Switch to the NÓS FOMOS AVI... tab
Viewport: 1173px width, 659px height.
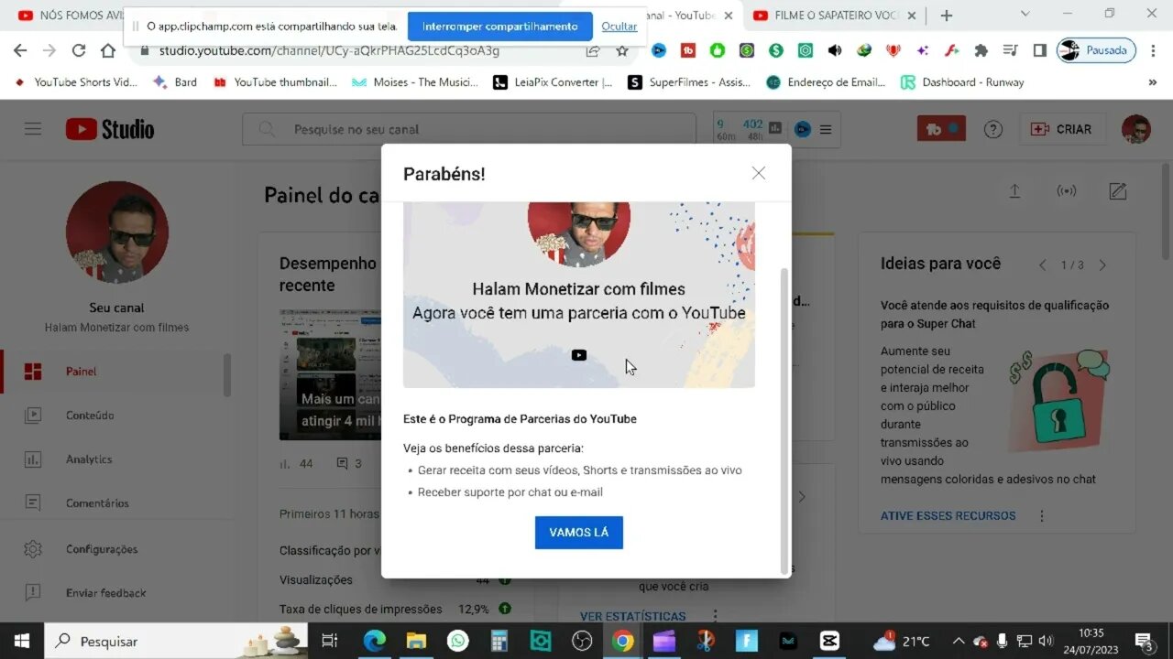coord(71,16)
